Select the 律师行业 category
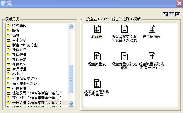Viewport: 183px width, 113px height. pyautogui.click(x=19, y=69)
